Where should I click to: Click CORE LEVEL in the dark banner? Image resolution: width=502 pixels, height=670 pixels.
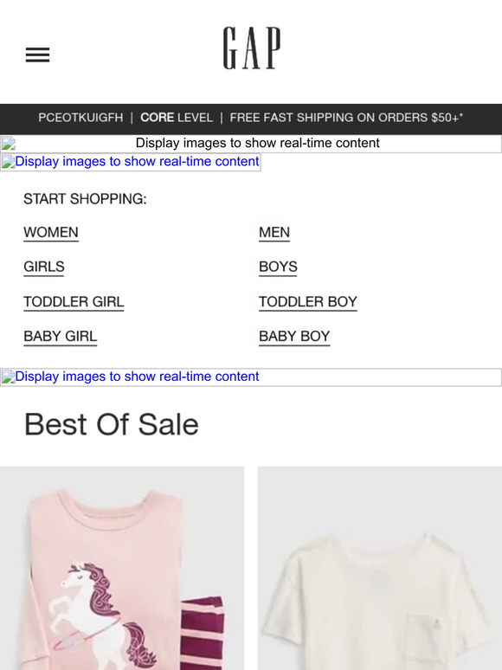click(177, 118)
